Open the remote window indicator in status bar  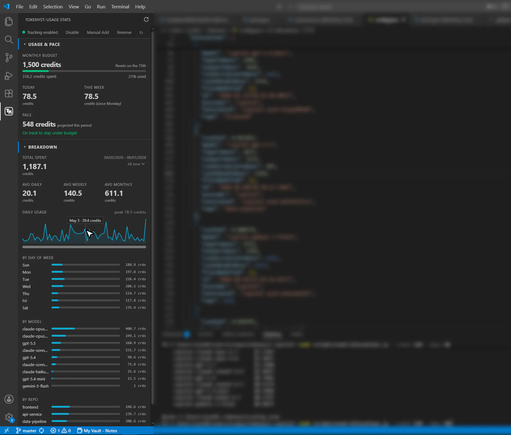[7, 431]
